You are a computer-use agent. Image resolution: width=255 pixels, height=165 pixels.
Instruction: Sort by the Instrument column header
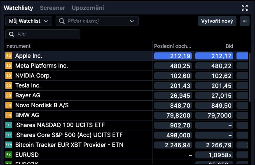pyautogui.click(x=18, y=46)
